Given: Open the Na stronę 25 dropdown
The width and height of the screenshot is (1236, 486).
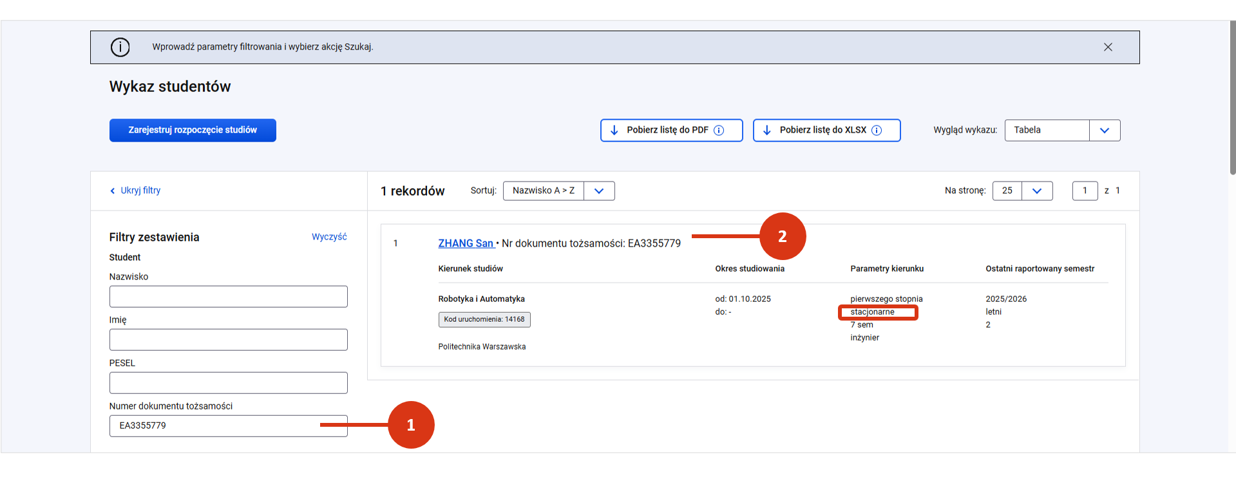Looking at the screenshot, I should pyautogui.click(x=1022, y=191).
